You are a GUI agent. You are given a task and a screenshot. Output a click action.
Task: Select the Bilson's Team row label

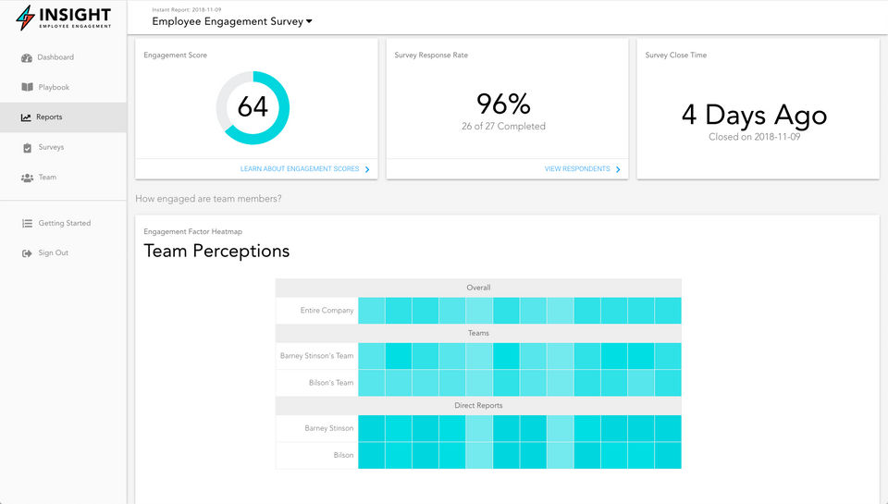click(331, 383)
